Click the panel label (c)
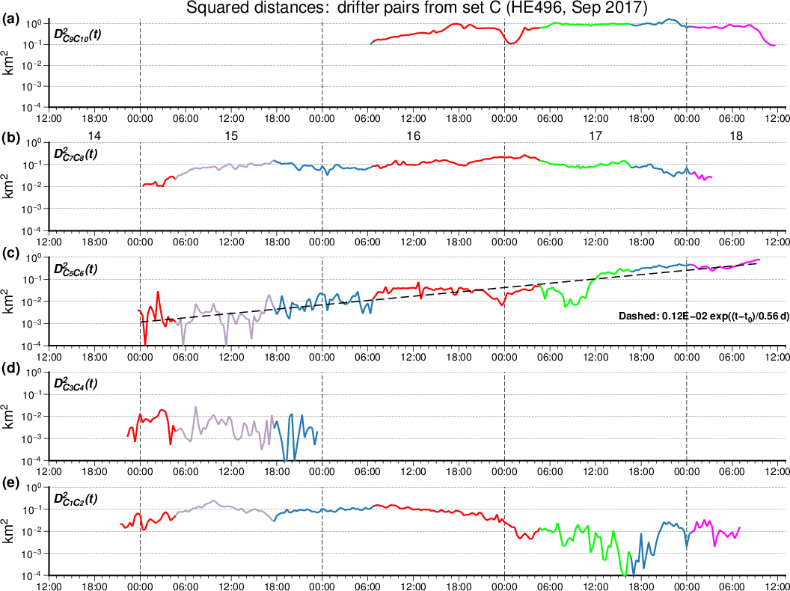Viewport: 790px width, 591px height. coord(12,254)
